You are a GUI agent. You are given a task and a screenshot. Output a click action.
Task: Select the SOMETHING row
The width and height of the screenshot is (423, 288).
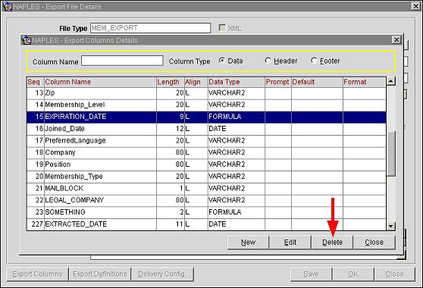pyautogui.click(x=206, y=212)
